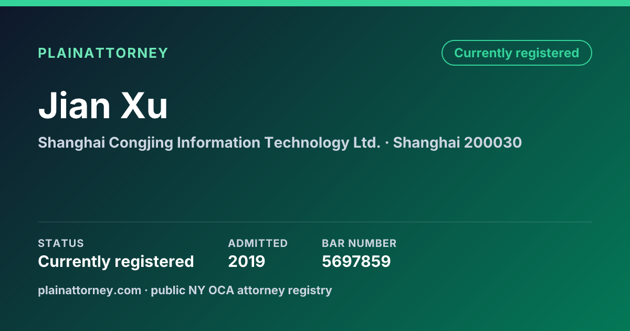This screenshot has width=630, height=331.
Task: Click public NY OCA attorney registry text
Action: point(241,291)
